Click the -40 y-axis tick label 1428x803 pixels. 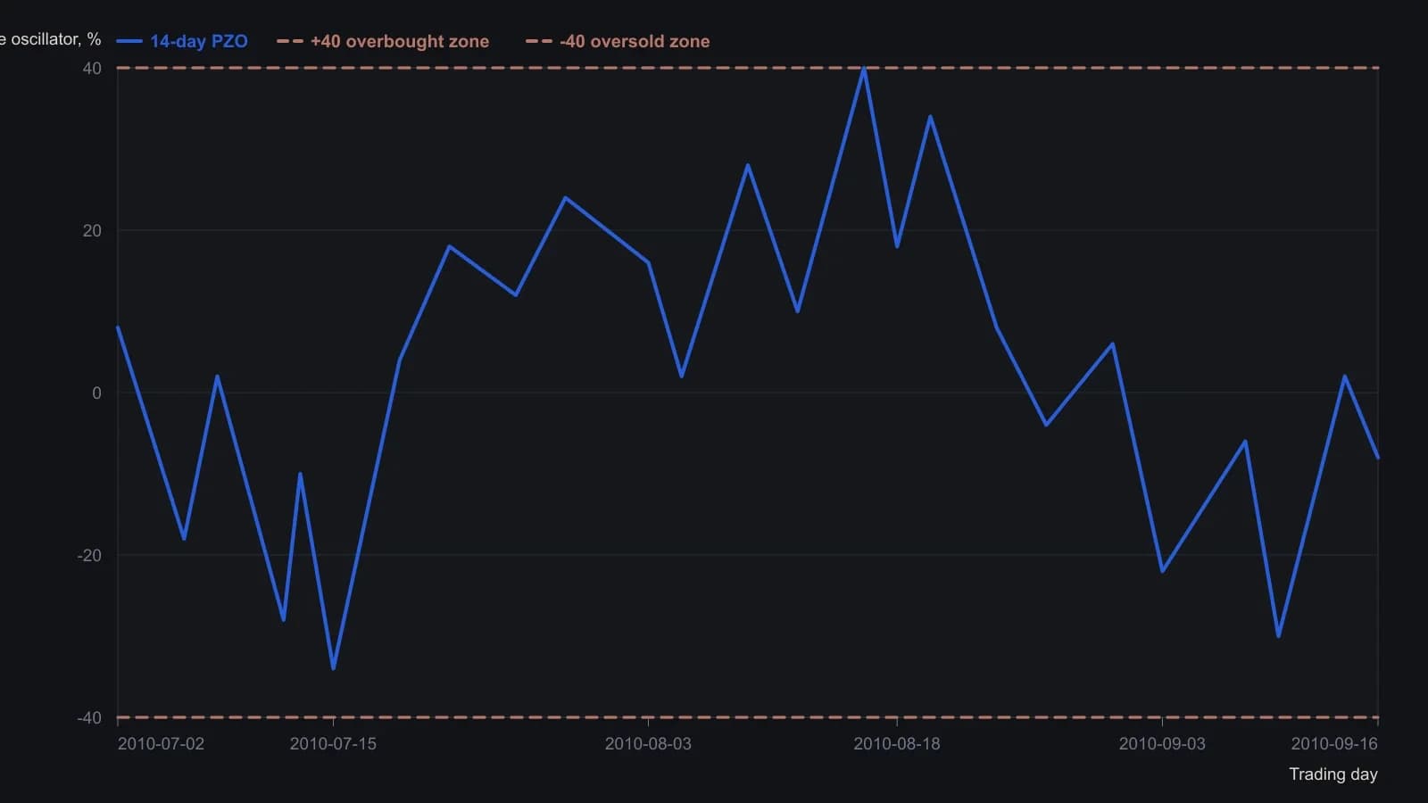coord(89,717)
